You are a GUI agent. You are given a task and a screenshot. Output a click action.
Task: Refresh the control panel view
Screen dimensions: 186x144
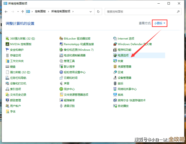point(98,12)
